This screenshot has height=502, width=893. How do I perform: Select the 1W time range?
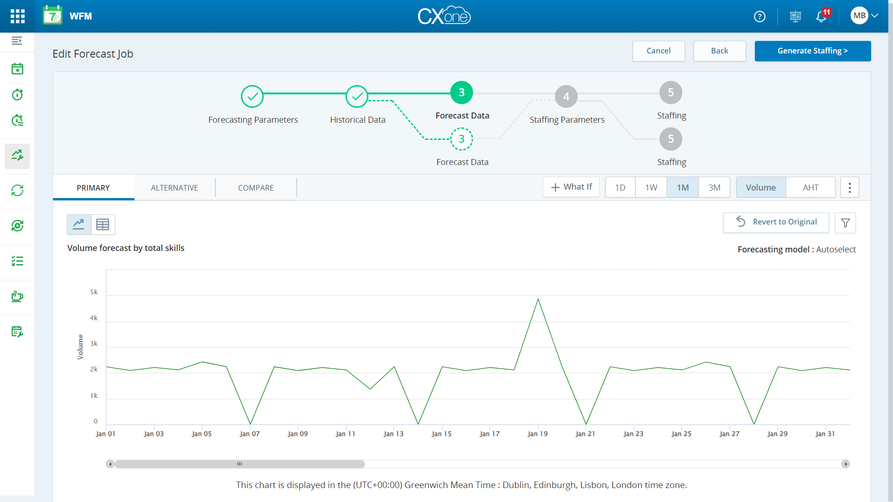651,187
